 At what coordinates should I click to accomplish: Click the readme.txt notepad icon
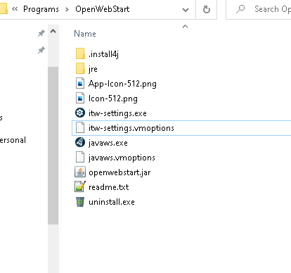click(80, 186)
